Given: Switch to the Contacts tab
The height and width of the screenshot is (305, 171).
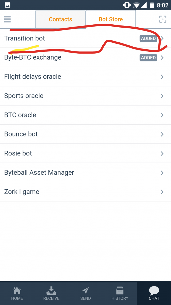Looking at the screenshot, I should (x=60, y=19).
